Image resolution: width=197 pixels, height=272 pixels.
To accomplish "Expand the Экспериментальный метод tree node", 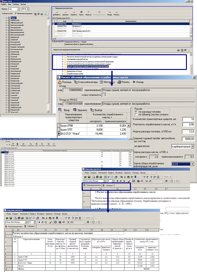I will (62, 59).
